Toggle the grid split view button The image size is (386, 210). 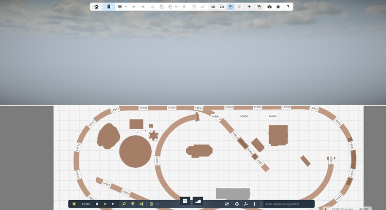click(231, 7)
